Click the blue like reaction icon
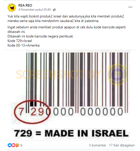This screenshot has width=140, height=151. coord(10,145)
